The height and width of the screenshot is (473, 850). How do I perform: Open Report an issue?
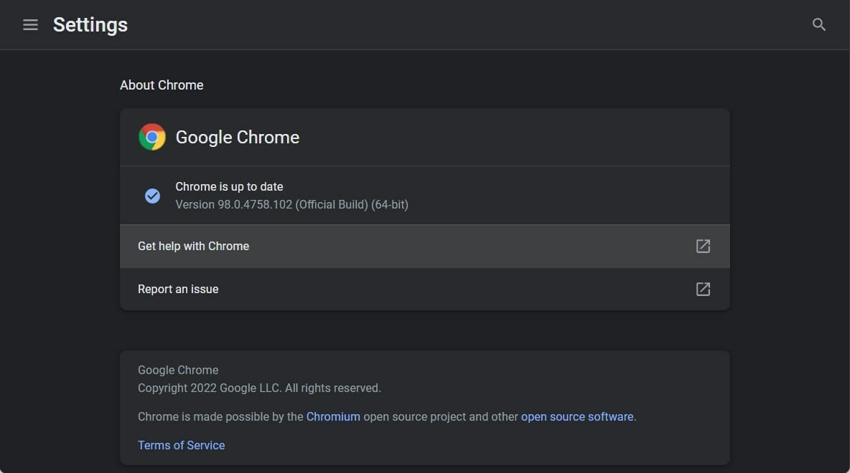pyautogui.click(x=178, y=289)
